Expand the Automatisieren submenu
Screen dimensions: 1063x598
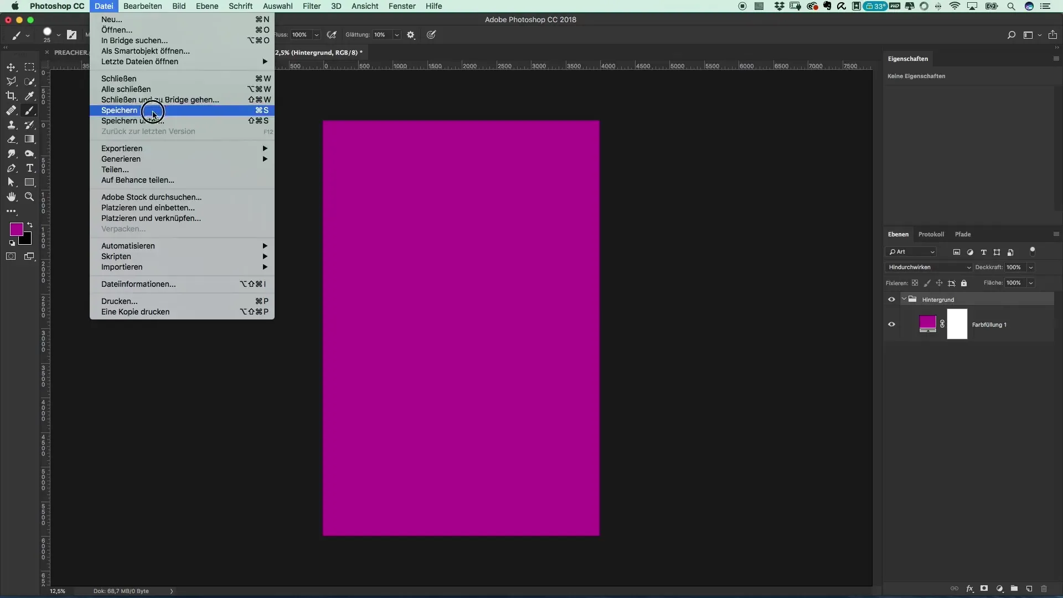pos(182,246)
